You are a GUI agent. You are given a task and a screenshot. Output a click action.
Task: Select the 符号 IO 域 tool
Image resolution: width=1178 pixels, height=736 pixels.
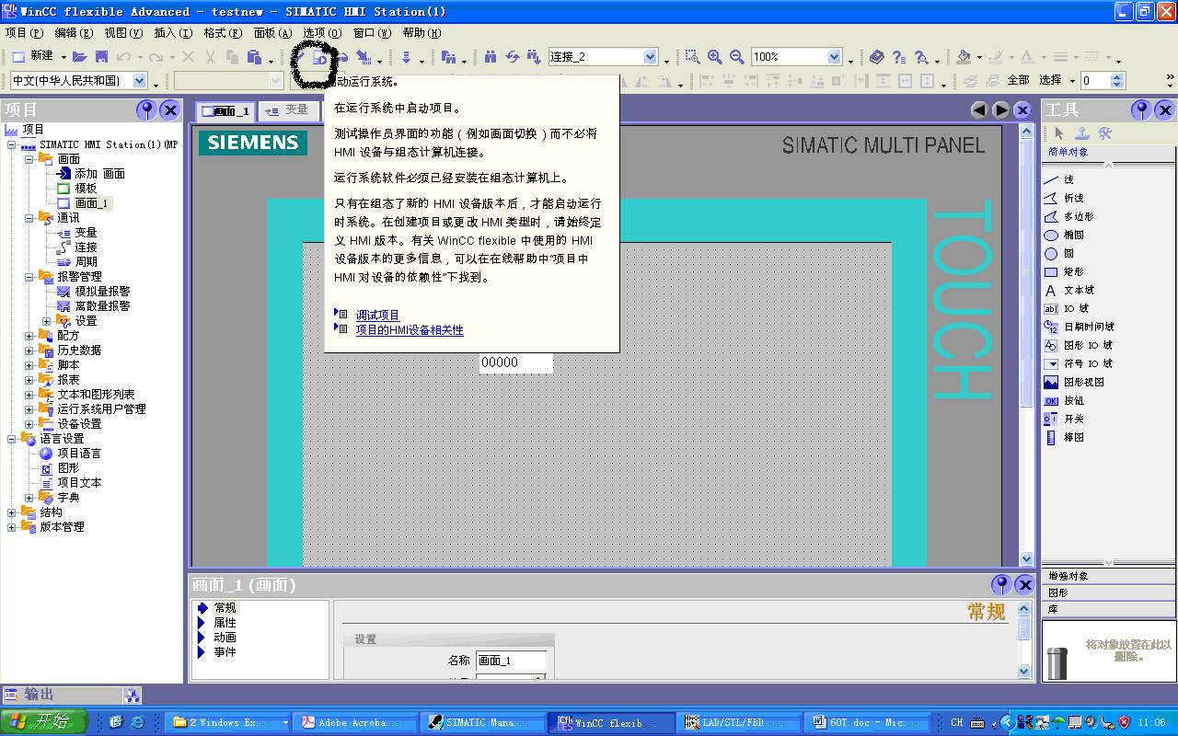pos(1079,363)
